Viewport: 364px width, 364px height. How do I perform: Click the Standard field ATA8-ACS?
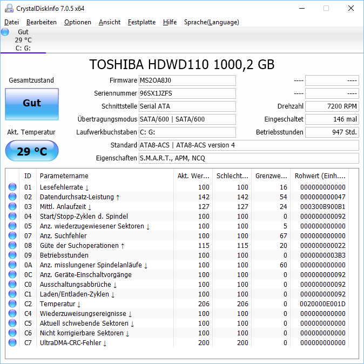click(x=249, y=145)
